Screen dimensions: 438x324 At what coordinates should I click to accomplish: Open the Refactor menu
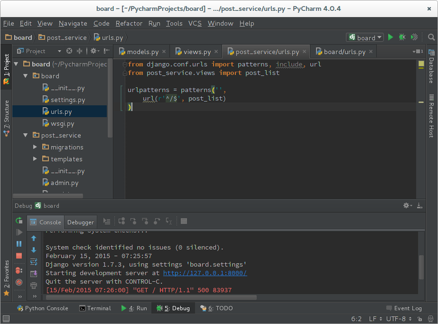(x=129, y=23)
